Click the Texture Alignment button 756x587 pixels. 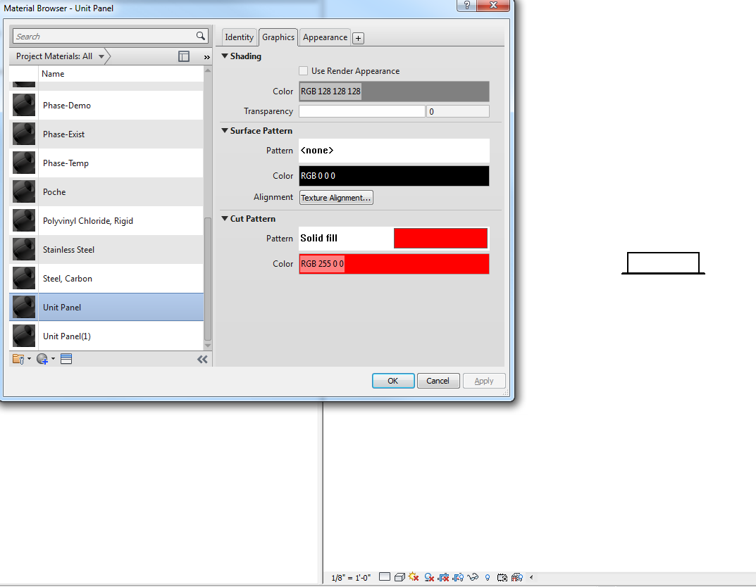tap(336, 198)
